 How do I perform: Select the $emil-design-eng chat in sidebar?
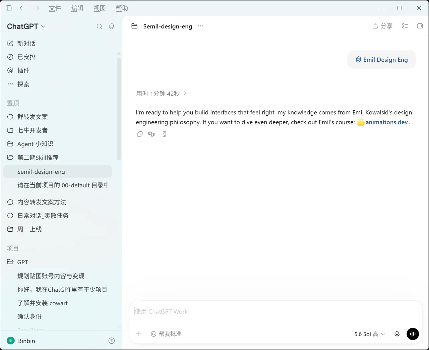58,172
